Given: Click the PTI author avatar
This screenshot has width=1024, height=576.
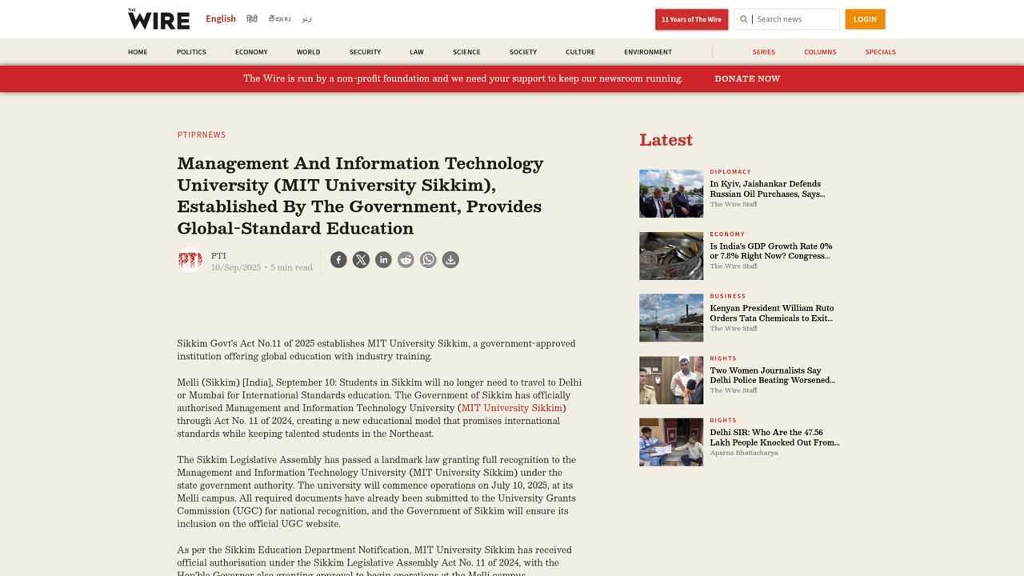Looking at the screenshot, I should (x=190, y=260).
